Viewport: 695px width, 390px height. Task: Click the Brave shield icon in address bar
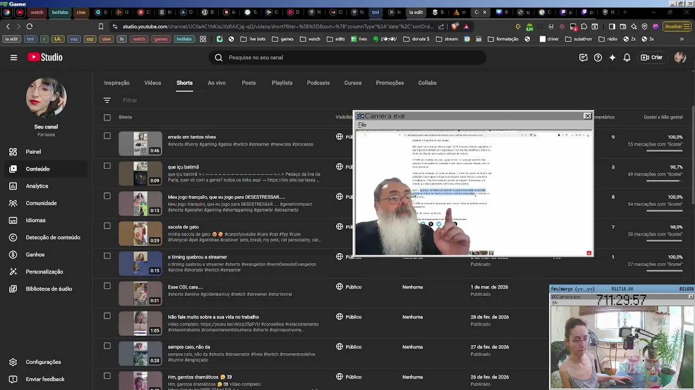click(455, 26)
